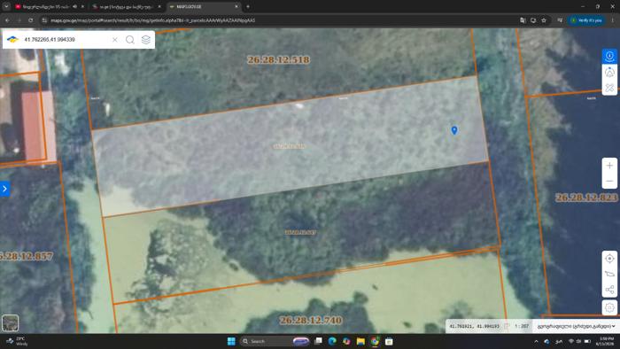Share the current map view

click(x=609, y=291)
